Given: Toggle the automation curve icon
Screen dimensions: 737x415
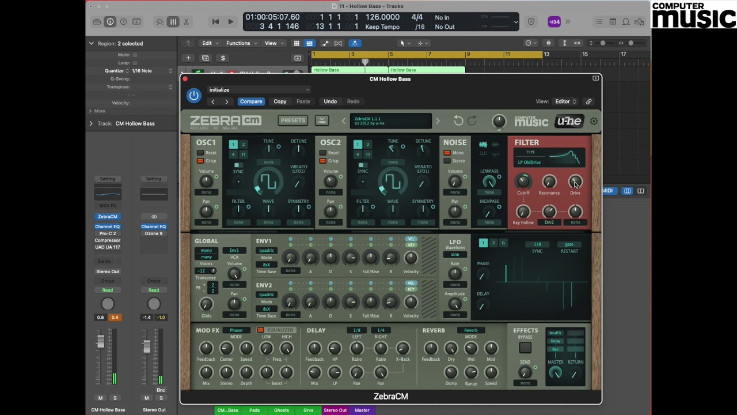Looking at the screenshot, I should point(325,43).
